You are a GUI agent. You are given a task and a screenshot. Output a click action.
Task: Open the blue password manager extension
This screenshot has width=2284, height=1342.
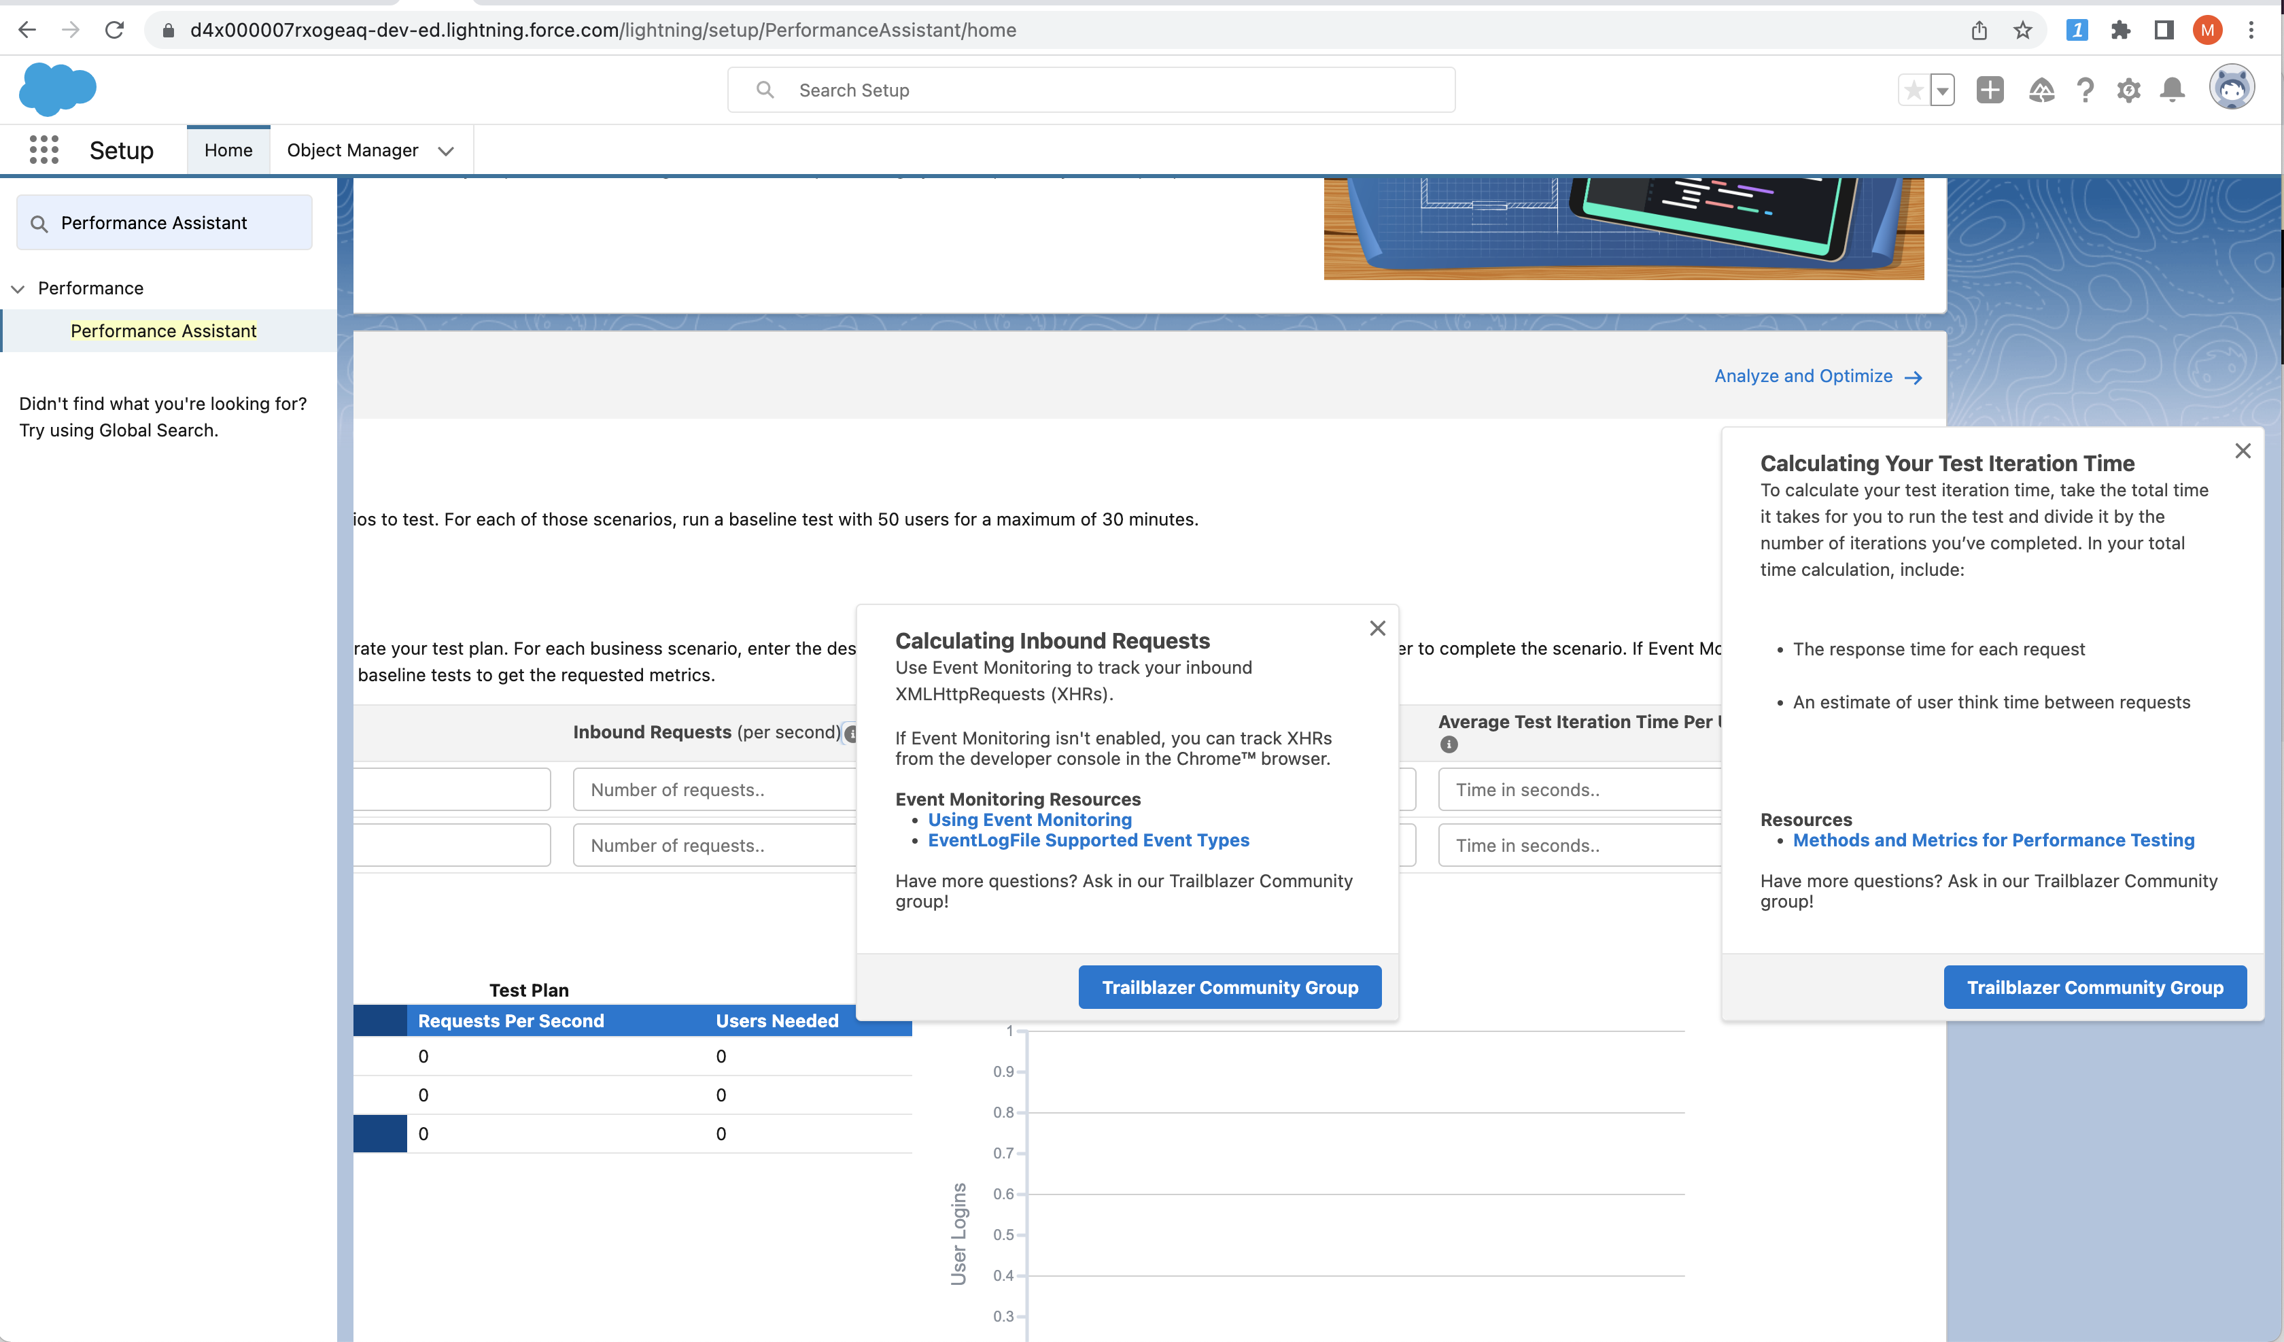[2077, 31]
